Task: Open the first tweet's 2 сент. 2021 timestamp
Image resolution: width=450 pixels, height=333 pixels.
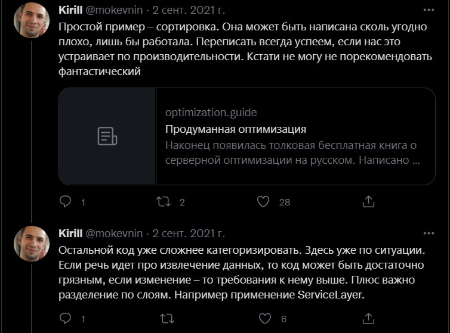Action: coord(189,11)
